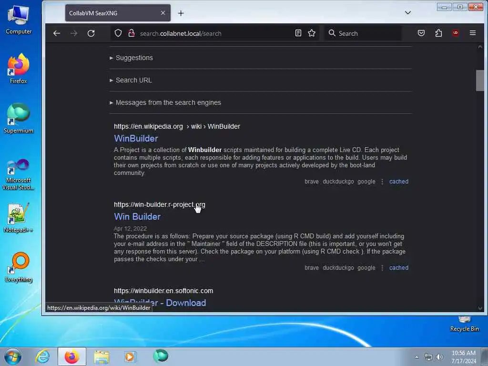Click the three-dot separator in Wikipedia result
This screenshot has height=366, width=488.
(382, 182)
